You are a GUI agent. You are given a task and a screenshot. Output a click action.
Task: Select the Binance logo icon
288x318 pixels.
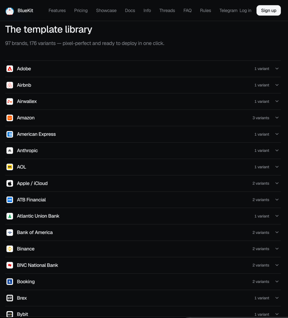(x=10, y=249)
